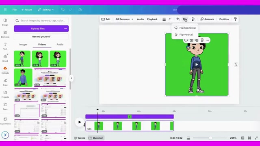Viewport: 260px width, 146px height.
Task: Click the Animate button
Action: (x=207, y=19)
